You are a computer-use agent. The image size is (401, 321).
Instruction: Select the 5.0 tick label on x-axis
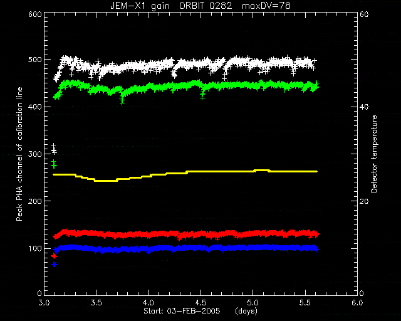point(253,303)
